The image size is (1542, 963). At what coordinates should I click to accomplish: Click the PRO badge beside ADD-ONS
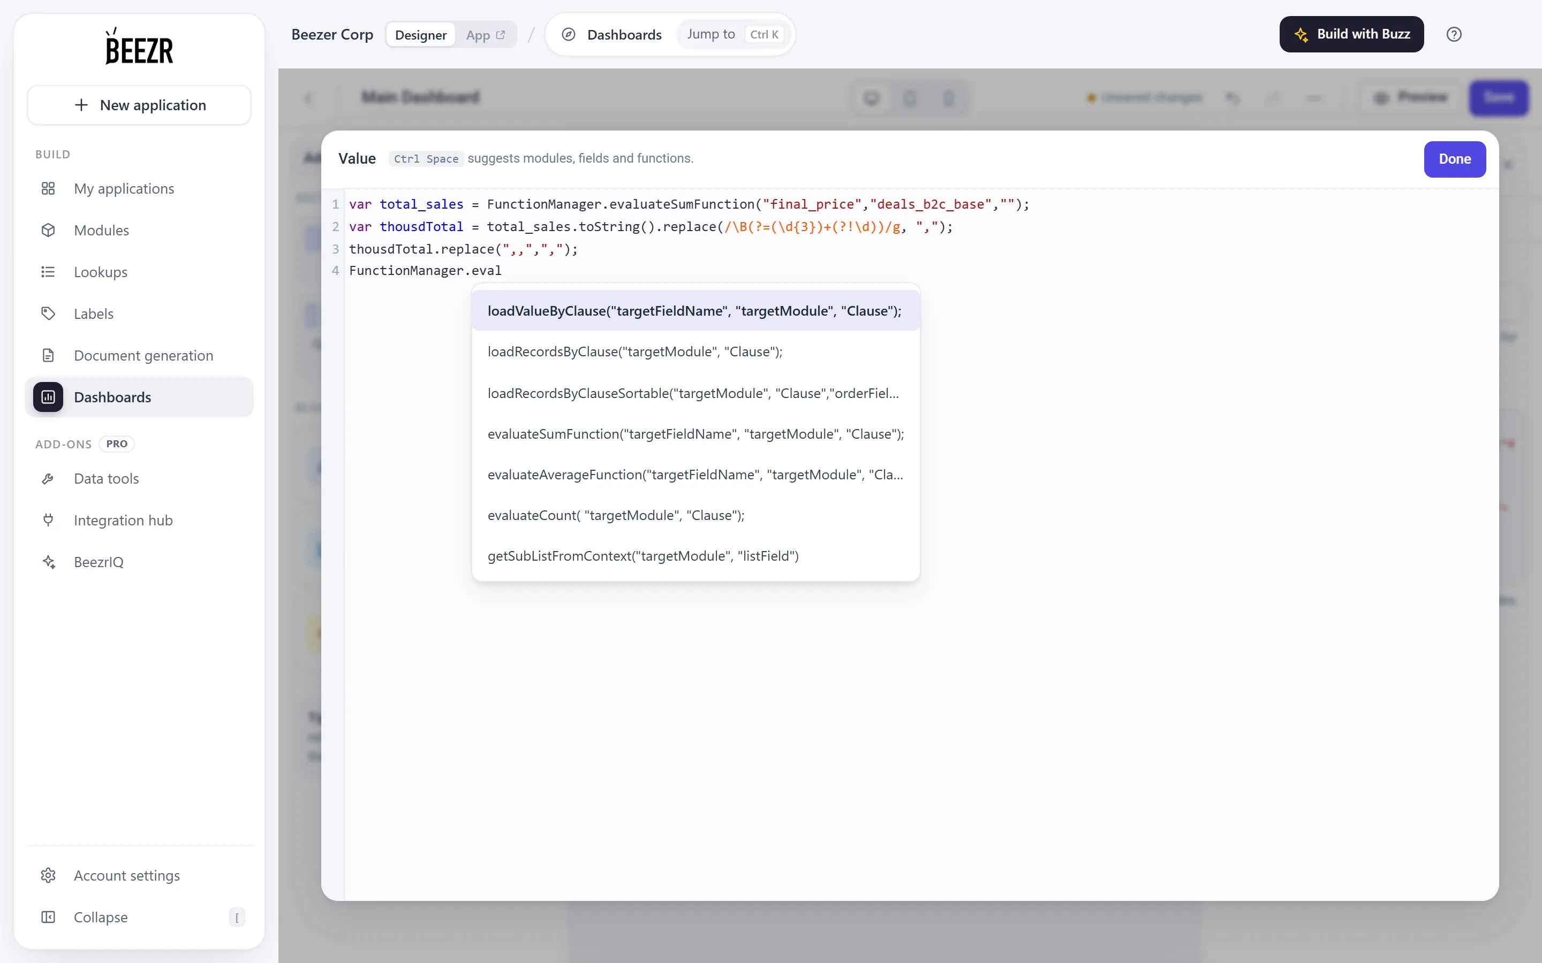pos(117,444)
